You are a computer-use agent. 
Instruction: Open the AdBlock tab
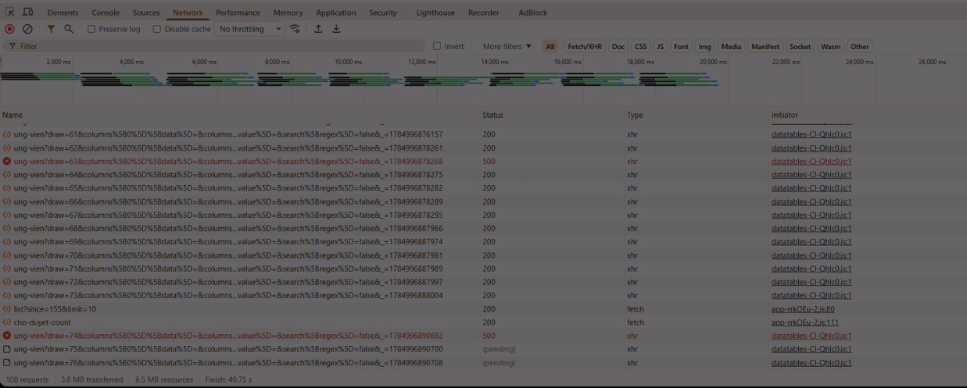(x=533, y=12)
